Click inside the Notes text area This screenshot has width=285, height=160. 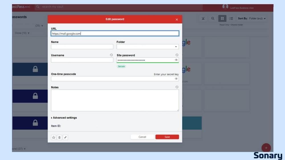(x=115, y=100)
